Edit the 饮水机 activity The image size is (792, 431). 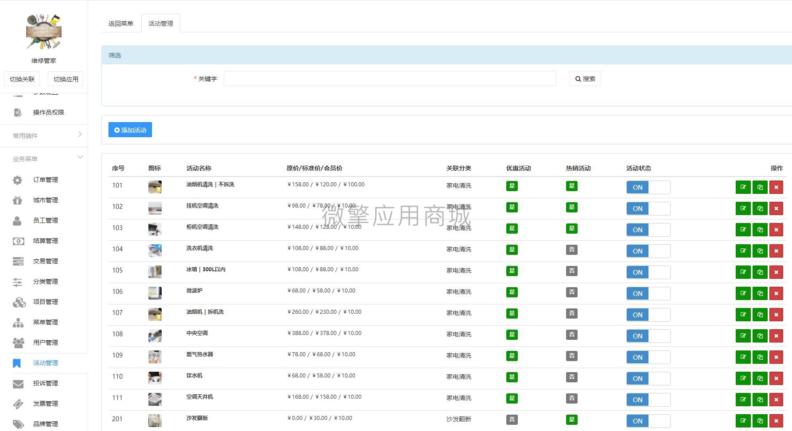(x=743, y=378)
